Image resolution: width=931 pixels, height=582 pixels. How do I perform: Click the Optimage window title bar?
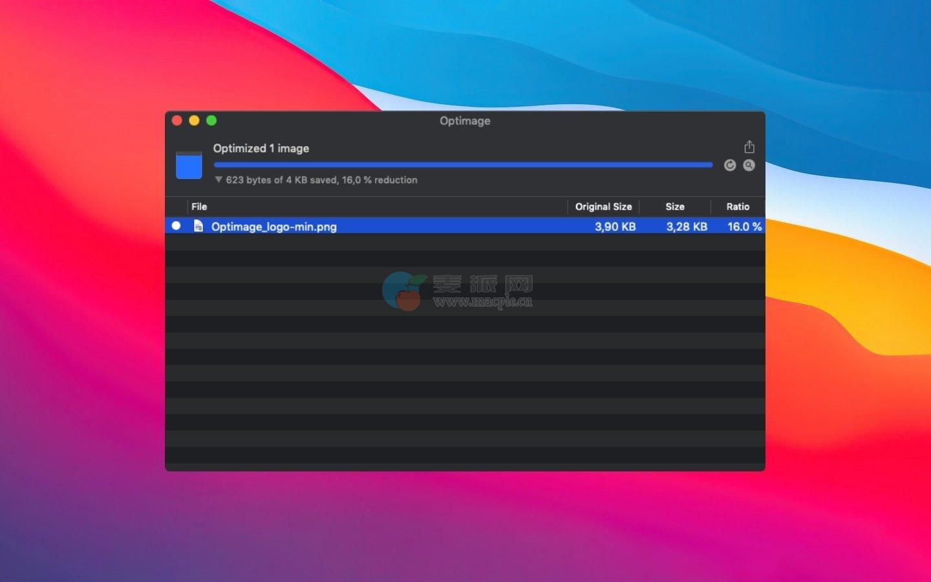coord(465,120)
